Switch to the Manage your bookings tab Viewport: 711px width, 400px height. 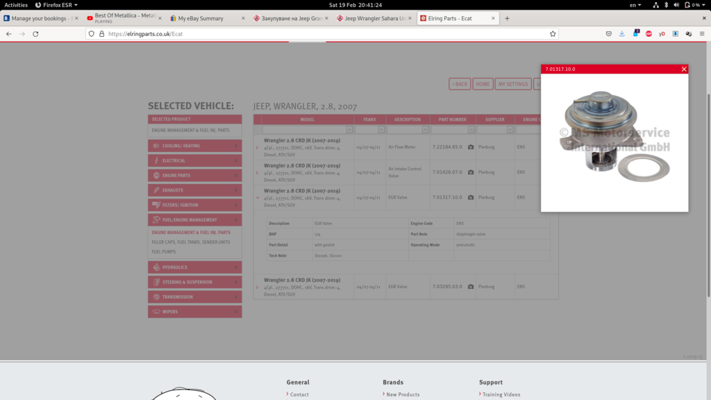click(x=40, y=18)
